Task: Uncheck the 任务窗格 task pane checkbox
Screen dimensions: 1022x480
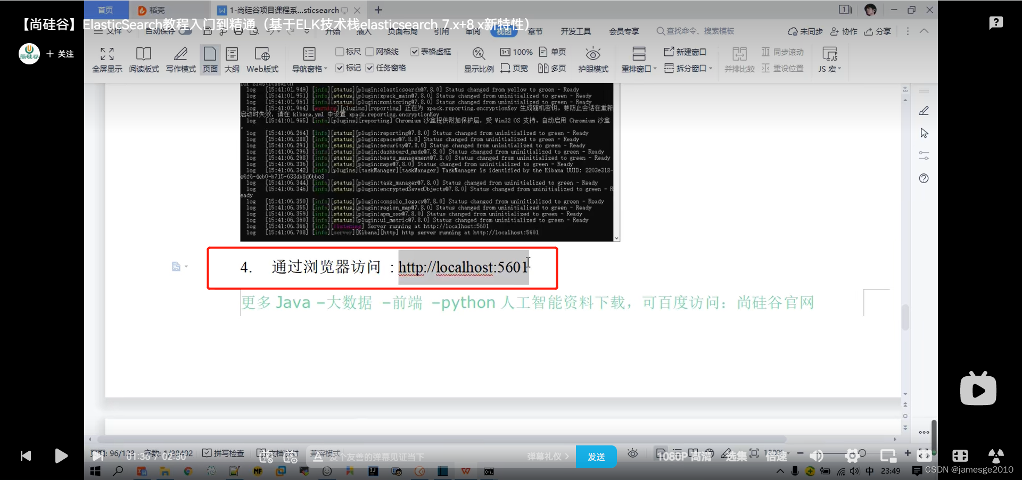Action: tap(369, 68)
